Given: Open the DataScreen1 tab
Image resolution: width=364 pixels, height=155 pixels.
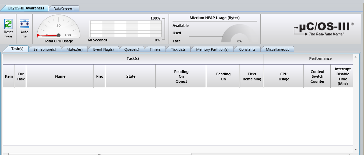Looking at the screenshot, I should 64,9.
